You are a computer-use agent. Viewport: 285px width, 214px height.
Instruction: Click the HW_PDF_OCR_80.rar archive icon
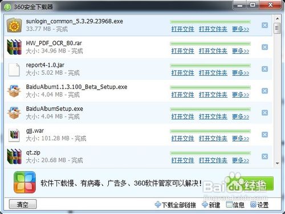[14, 47]
